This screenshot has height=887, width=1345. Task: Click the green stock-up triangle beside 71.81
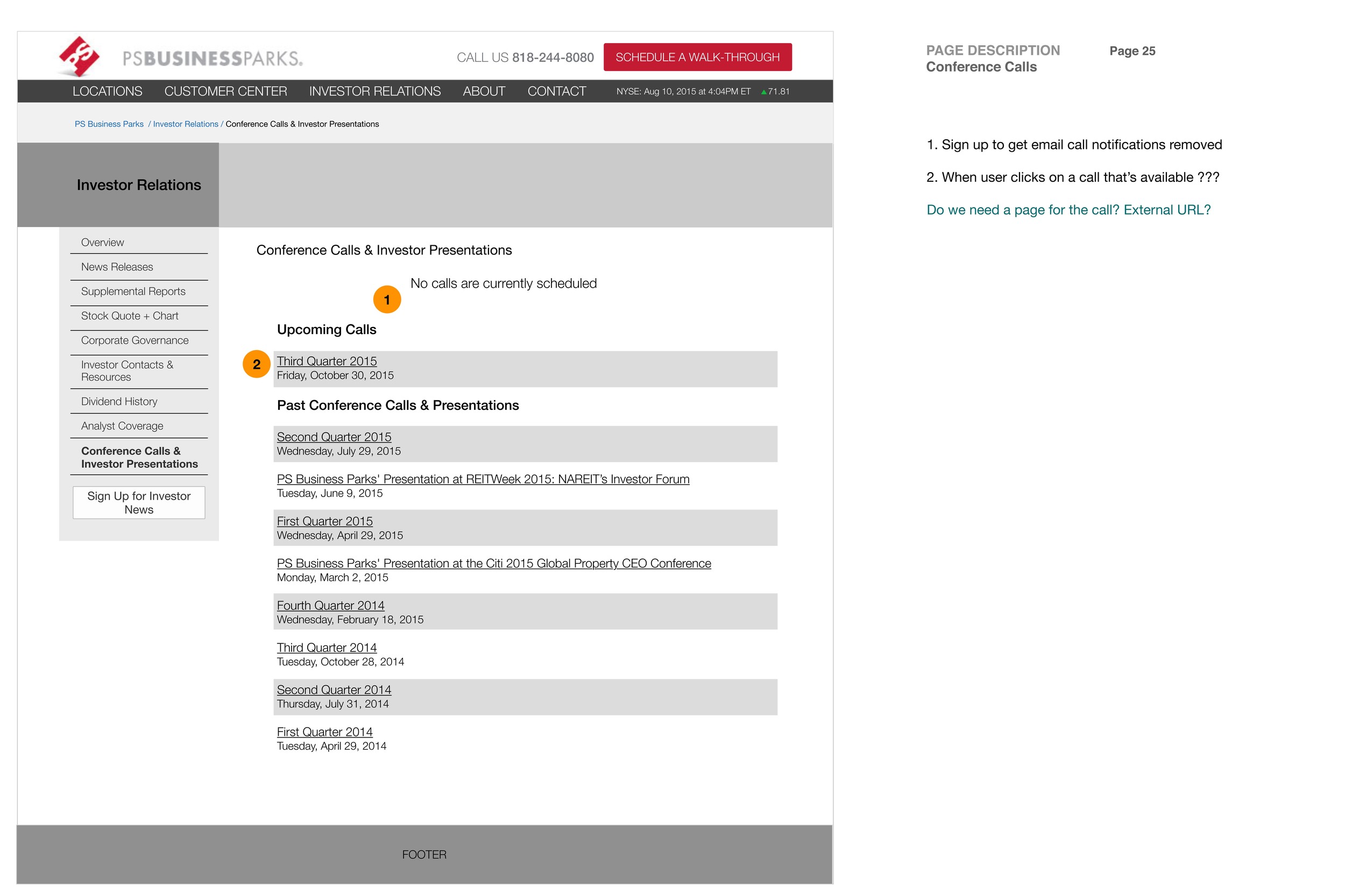point(763,91)
